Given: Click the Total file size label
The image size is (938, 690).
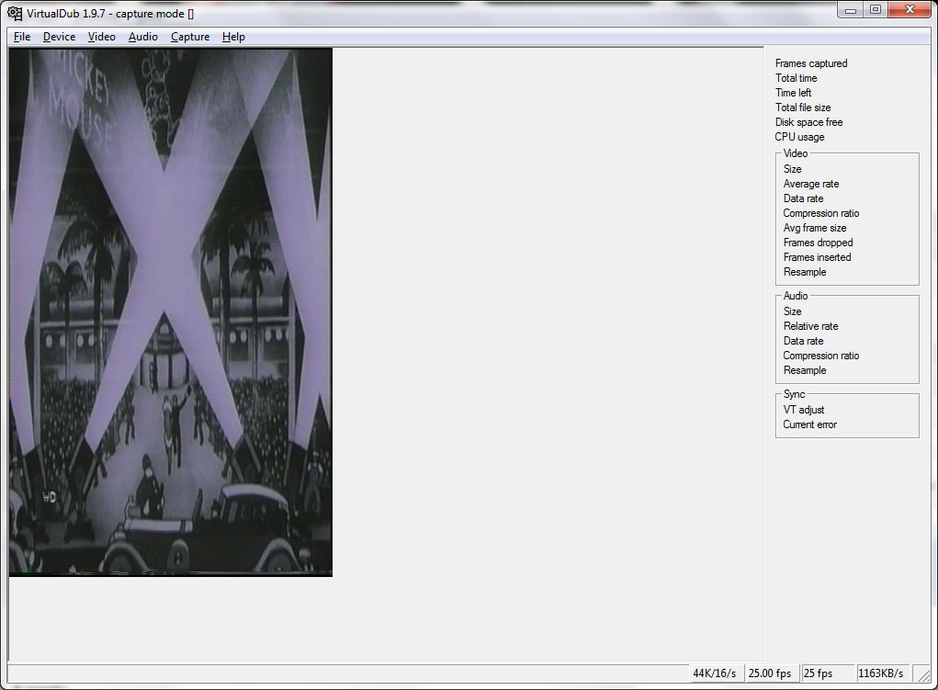Looking at the screenshot, I should click(803, 107).
